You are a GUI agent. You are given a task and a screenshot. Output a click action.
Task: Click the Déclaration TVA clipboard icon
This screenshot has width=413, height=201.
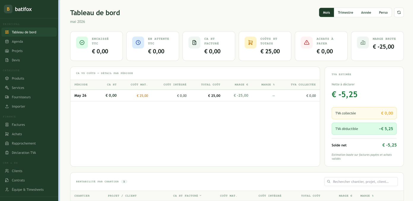[7, 153]
